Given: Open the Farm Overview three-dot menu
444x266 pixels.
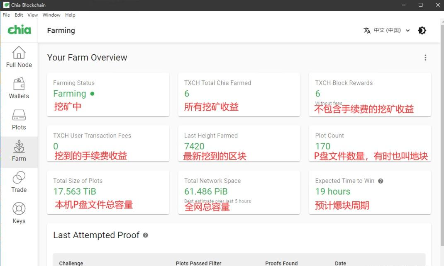Looking at the screenshot, I should [425, 58].
